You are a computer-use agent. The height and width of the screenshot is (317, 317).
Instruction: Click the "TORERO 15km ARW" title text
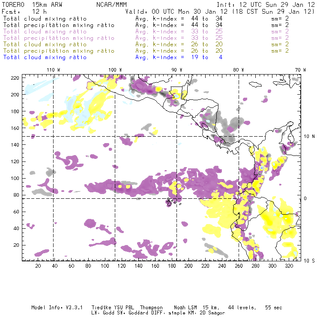click(32, 5)
